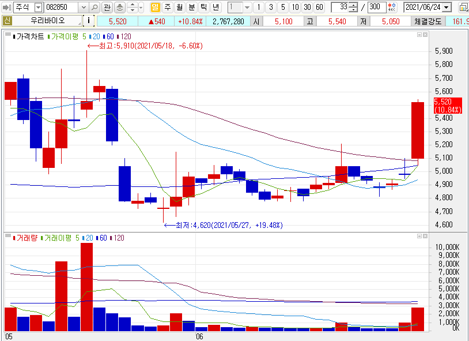Select the 분 minute chart period
Image resolution: width=469 pixels, height=341 pixels.
pyautogui.click(x=192, y=7)
